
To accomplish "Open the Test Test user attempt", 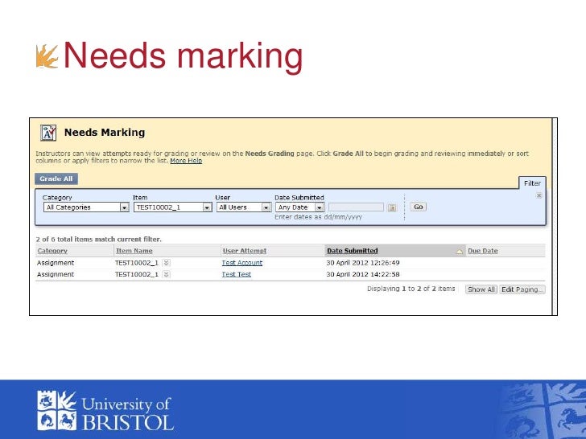I will [x=237, y=274].
